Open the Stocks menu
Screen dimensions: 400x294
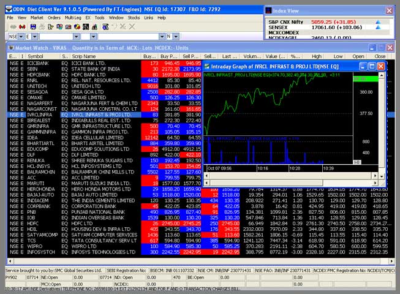click(134, 18)
